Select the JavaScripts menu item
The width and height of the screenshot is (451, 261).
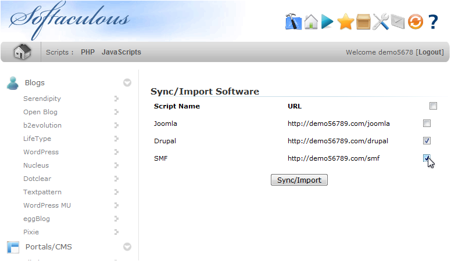(121, 52)
